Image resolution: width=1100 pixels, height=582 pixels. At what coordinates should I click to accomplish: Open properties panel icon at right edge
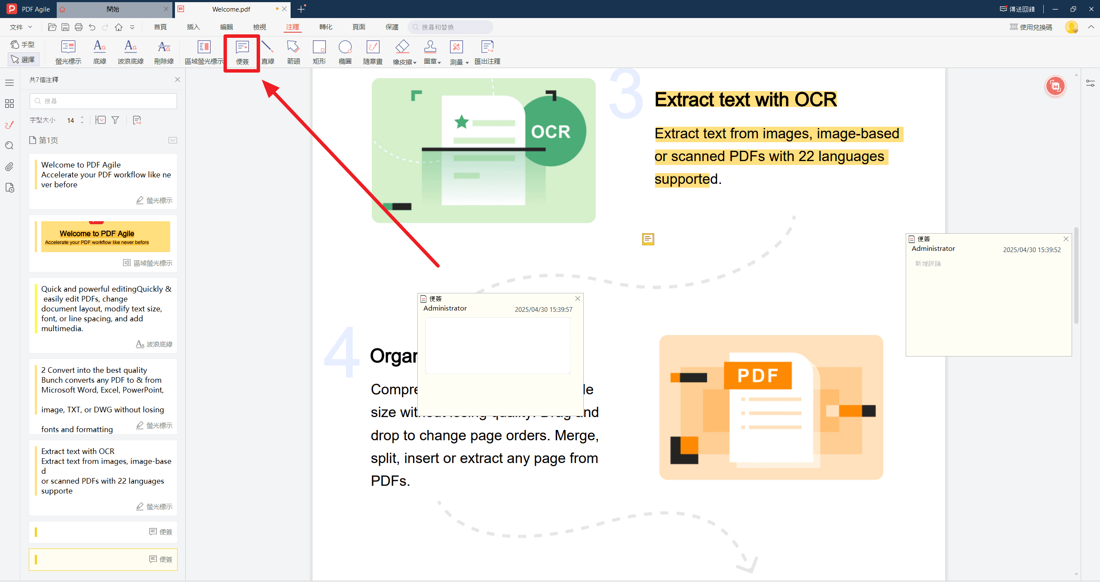click(1091, 83)
